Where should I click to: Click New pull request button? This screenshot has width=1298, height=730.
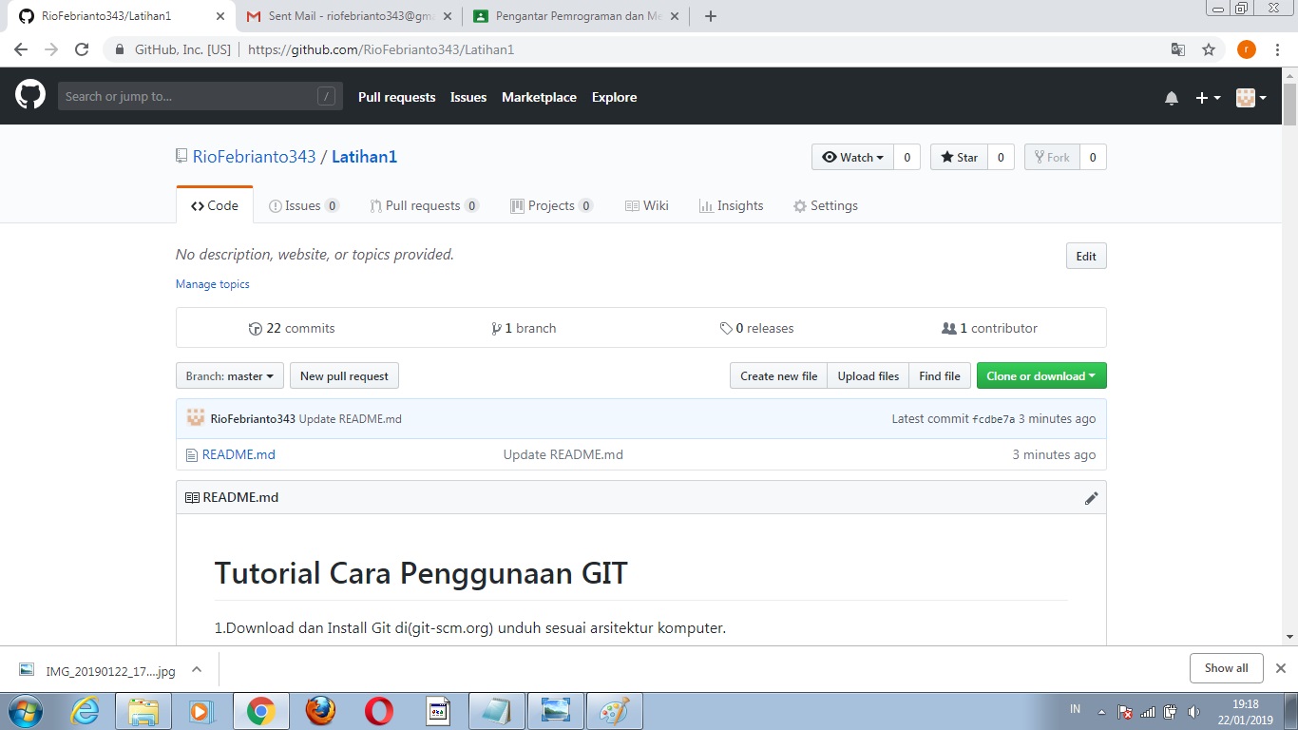344,375
